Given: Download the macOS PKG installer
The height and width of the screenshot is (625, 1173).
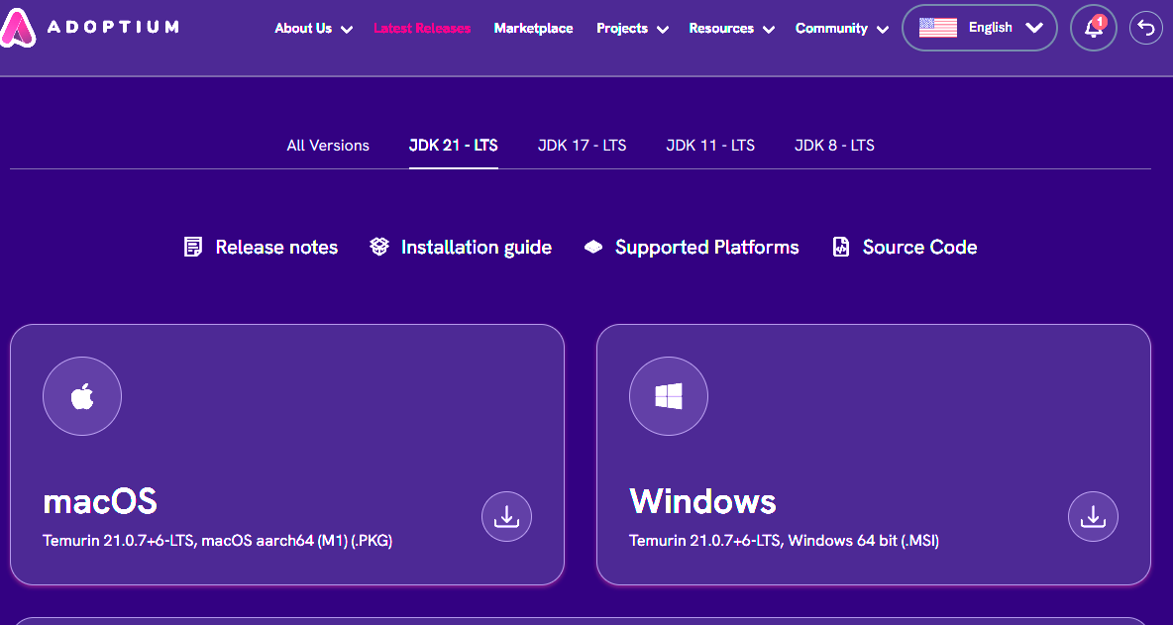Looking at the screenshot, I should pos(506,517).
